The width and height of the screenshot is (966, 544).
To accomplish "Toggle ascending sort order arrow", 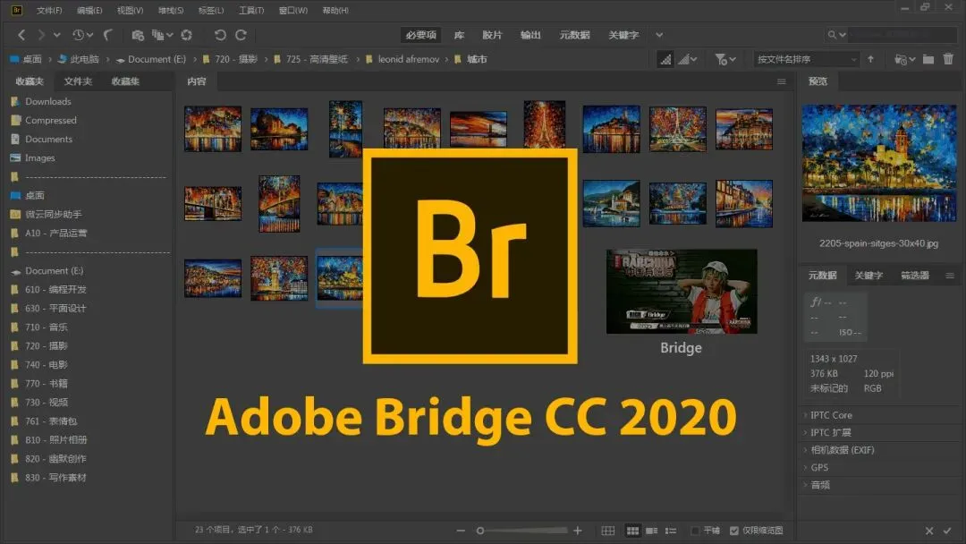I will click(x=870, y=59).
